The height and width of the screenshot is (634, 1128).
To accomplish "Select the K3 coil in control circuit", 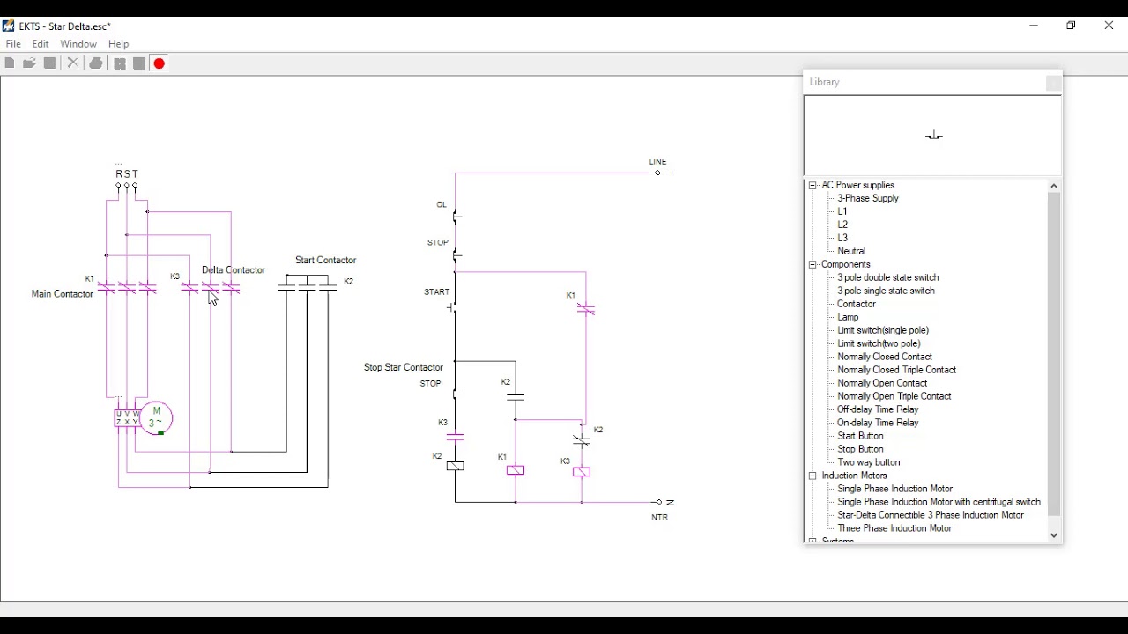I will click(x=582, y=472).
